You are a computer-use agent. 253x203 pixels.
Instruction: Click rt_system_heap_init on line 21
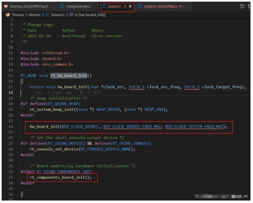tap(51, 110)
